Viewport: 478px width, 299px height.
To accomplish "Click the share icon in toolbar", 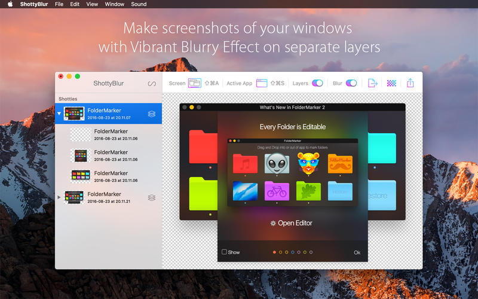I will pos(410,83).
